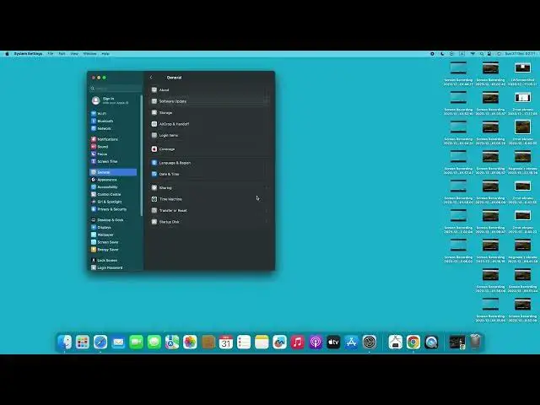Open the Language & Region row
Viewport: 540px width, 405px height.
pyautogui.click(x=210, y=163)
